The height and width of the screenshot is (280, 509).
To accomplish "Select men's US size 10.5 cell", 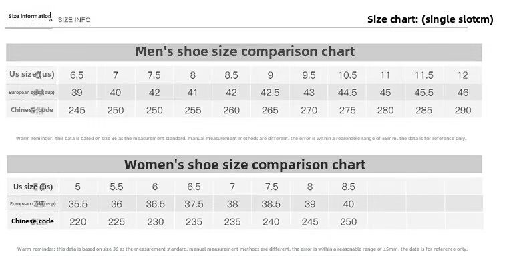I will (x=347, y=75).
